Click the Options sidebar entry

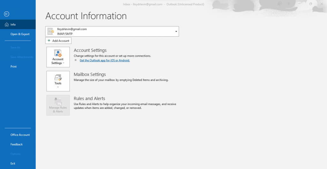[x=15, y=154]
